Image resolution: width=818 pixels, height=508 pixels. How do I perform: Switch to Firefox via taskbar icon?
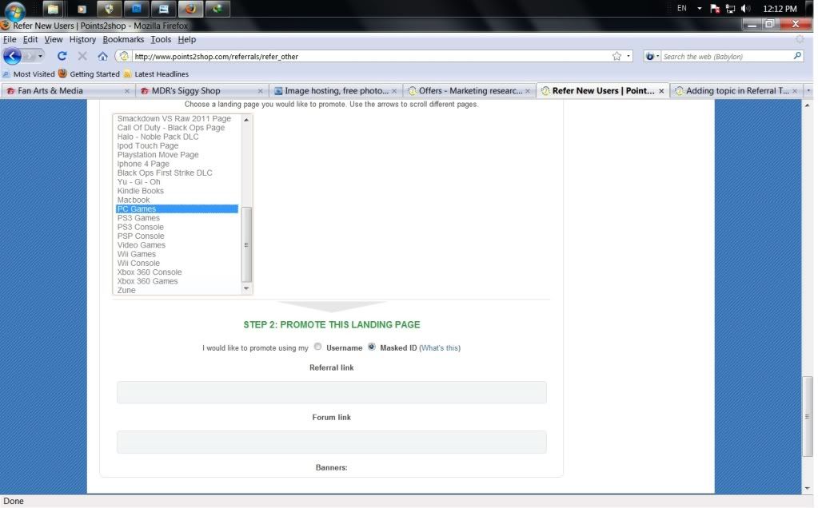click(191, 8)
